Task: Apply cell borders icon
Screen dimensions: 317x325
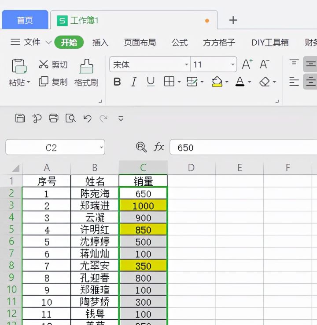Action: [169, 81]
